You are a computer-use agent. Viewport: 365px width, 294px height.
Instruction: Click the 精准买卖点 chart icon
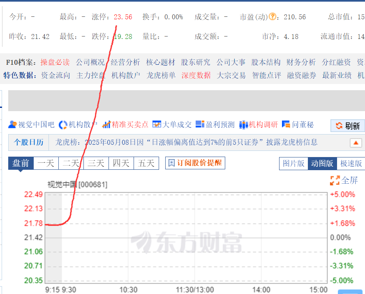[106, 125]
